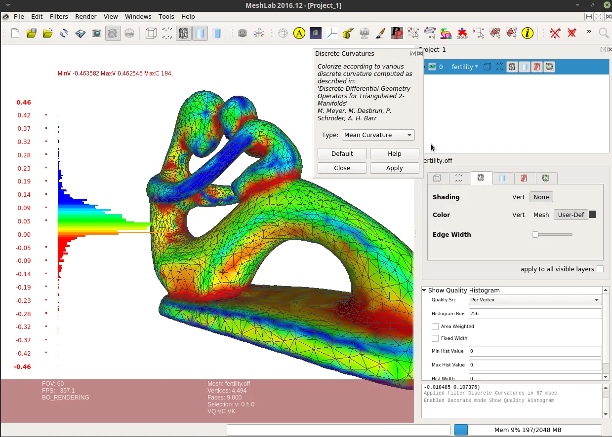The height and width of the screenshot is (437, 612).
Task: Switch to the points render tab
Action: click(459, 178)
